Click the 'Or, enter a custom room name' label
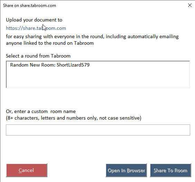The image size is (195, 182). [x=41, y=111]
